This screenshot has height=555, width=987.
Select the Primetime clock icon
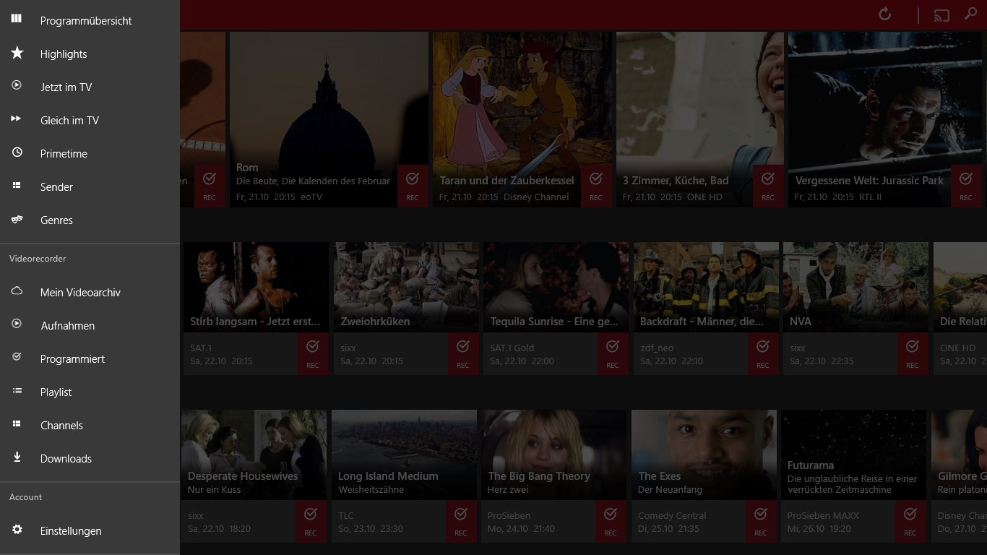tap(16, 153)
